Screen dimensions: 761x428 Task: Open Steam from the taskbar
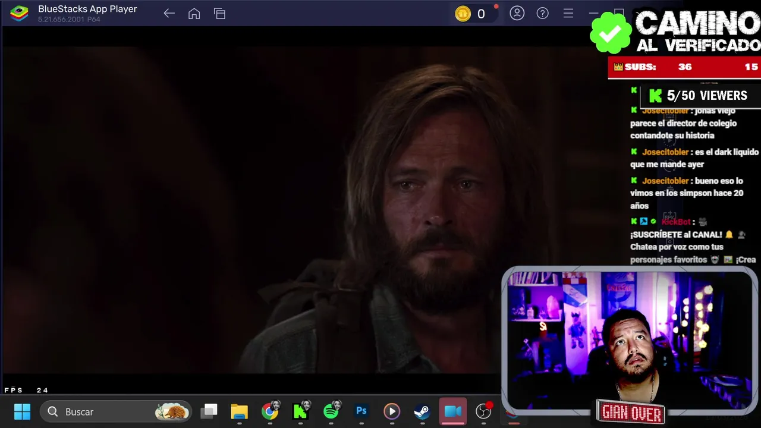422,411
